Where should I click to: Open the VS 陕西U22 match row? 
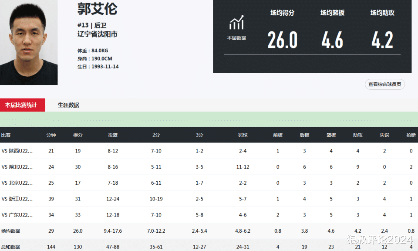209,151
